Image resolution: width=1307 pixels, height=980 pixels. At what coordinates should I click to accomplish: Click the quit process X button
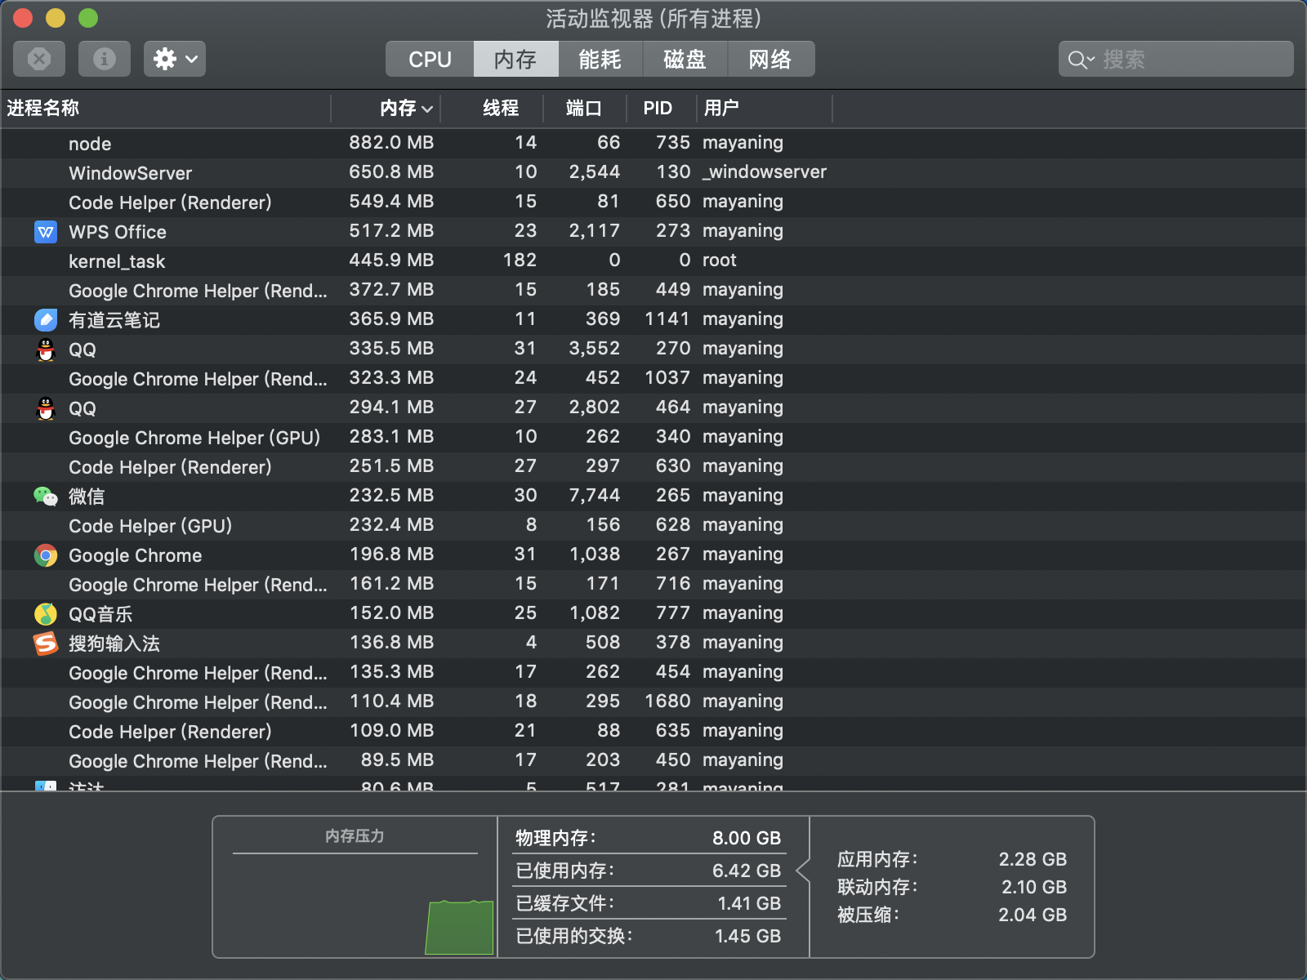pyautogui.click(x=39, y=59)
